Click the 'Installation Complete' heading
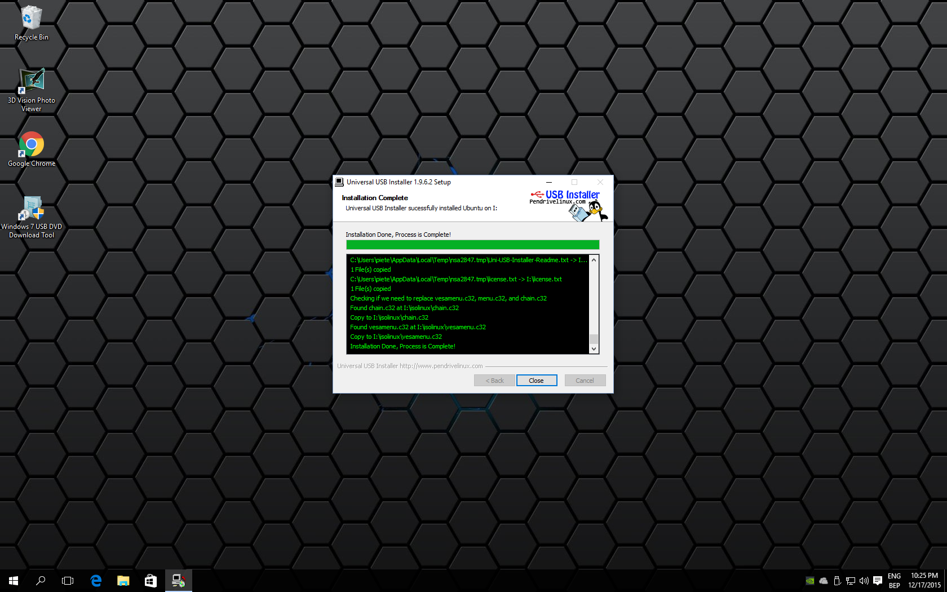The height and width of the screenshot is (592, 947). click(375, 198)
